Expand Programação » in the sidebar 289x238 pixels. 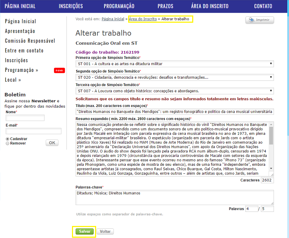point(21,70)
